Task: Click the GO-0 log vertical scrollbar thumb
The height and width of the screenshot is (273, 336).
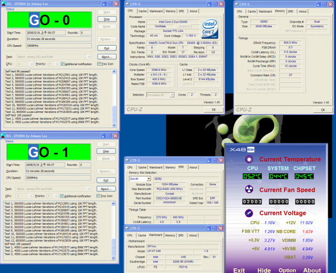Action: point(114,114)
